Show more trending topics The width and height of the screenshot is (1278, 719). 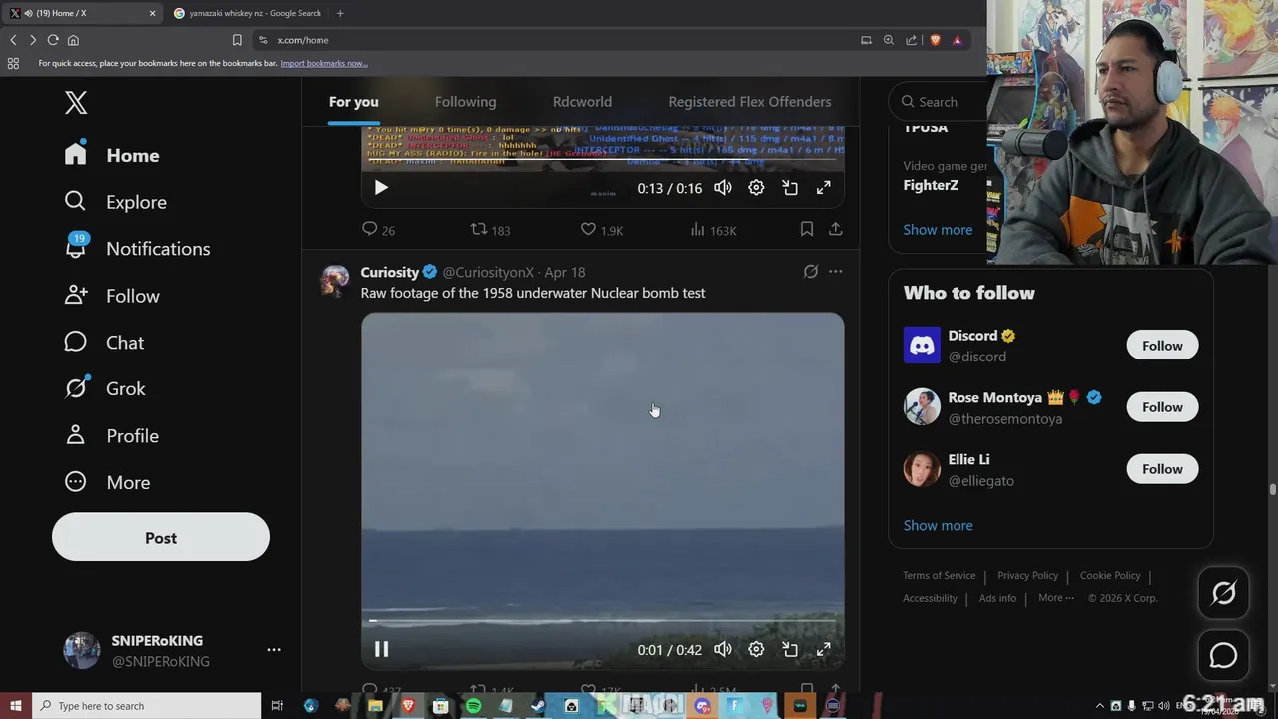(938, 230)
